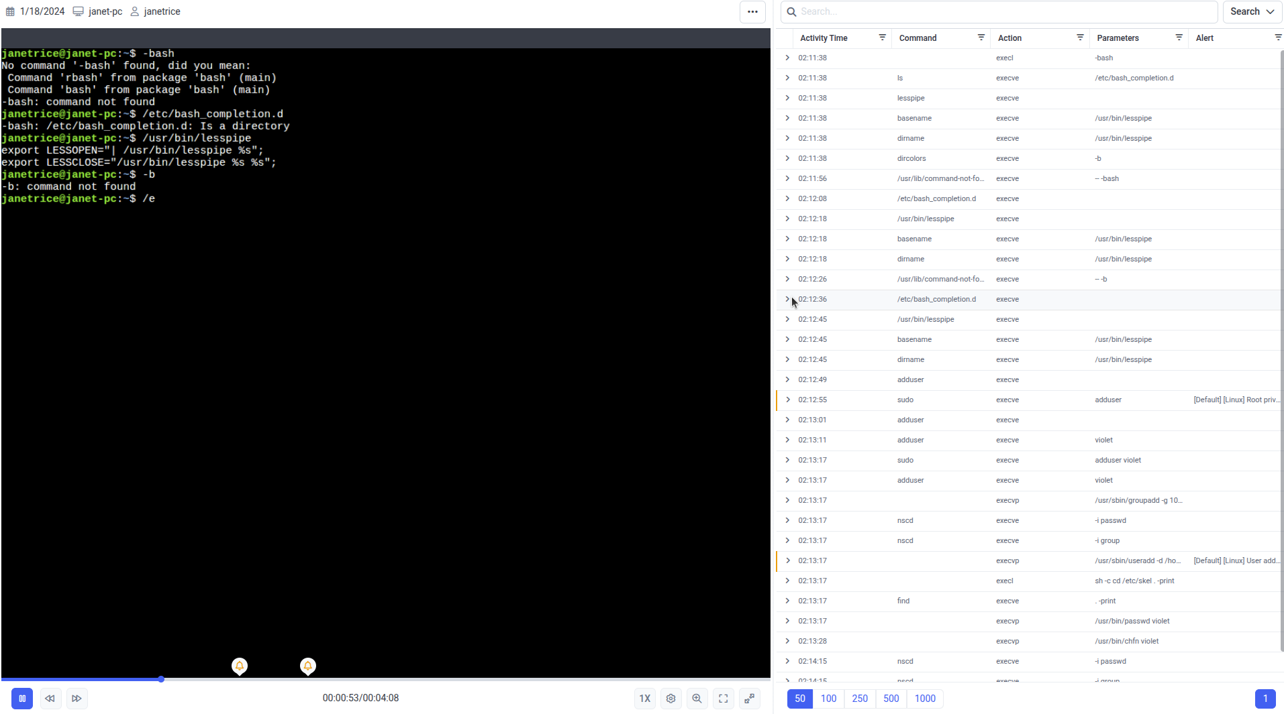The width and height of the screenshot is (1284, 714).
Task: Show 250 rows per page
Action: pyautogui.click(x=860, y=699)
